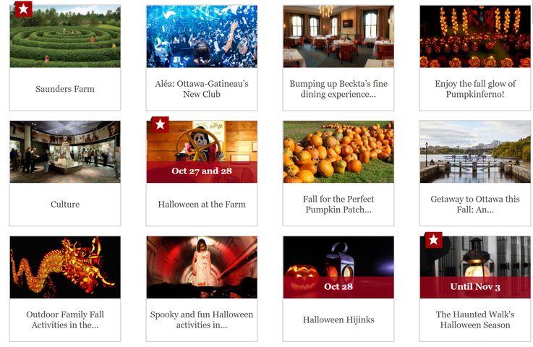Viewport: 533px width, 347px height.
Task: Open the Saunders Farm title link
Action: (65, 89)
